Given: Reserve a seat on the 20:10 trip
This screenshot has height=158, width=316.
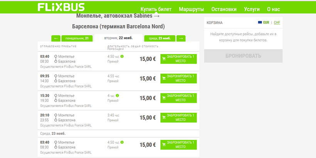Looking at the screenshot, I should click(178, 117).
